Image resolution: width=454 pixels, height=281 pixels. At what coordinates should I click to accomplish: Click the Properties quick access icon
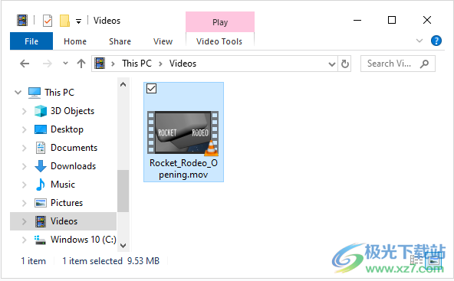pos(48,21)
